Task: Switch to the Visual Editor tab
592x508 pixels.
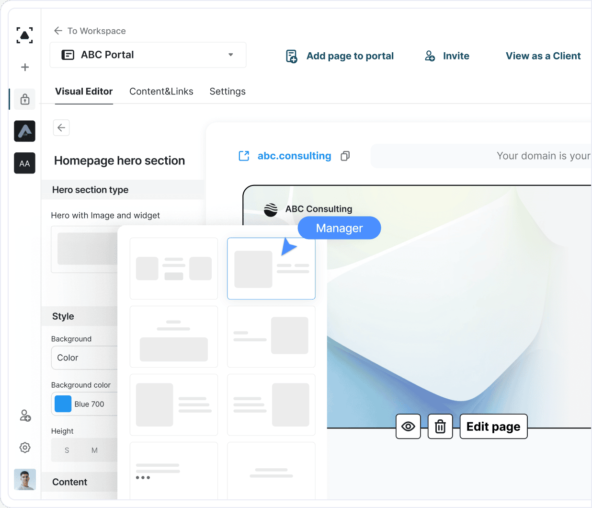Action: tap(84, 92)
